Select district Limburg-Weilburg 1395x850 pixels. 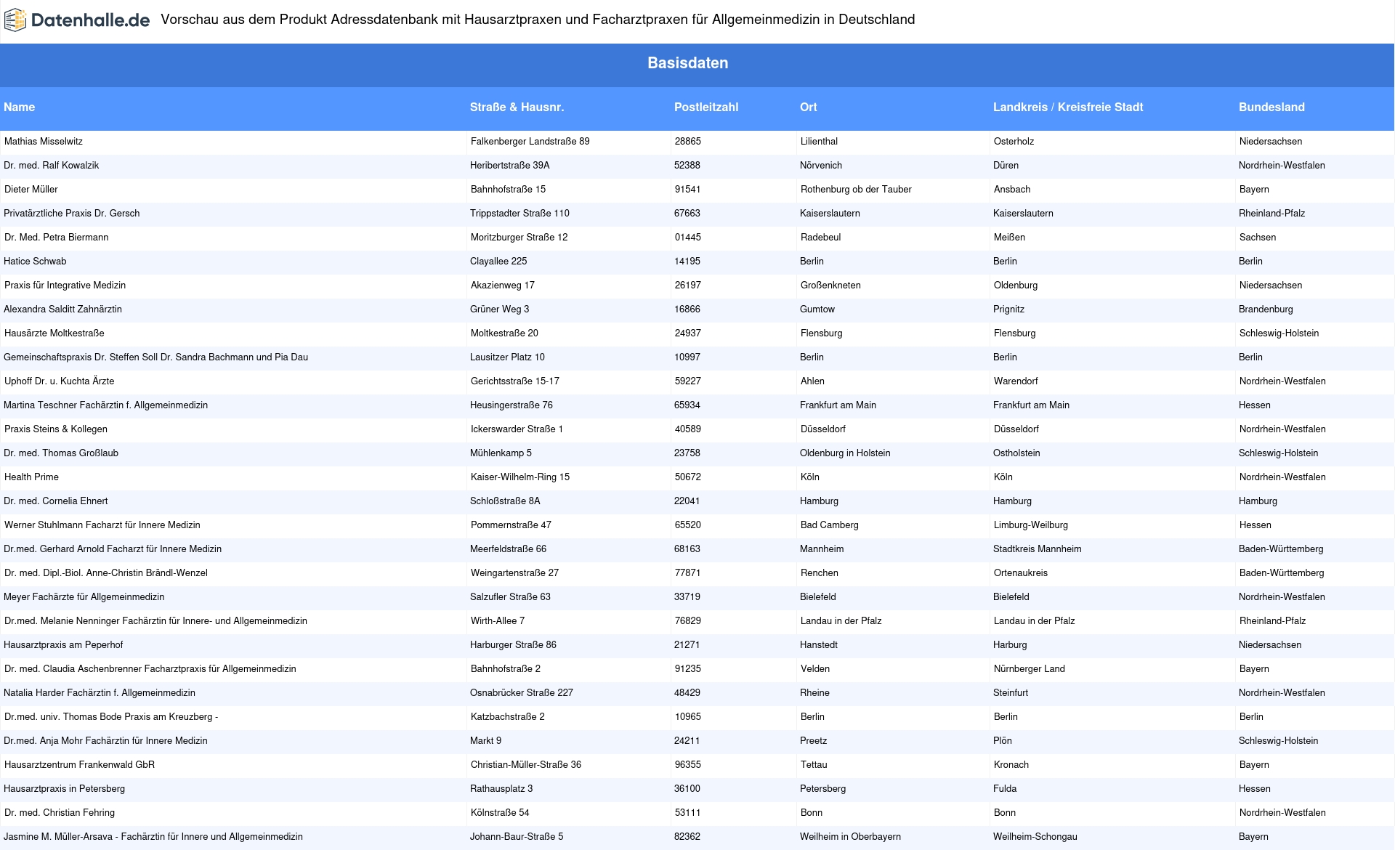coord(1031,525)
